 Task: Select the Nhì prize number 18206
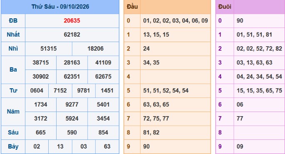tap(95, 49)
